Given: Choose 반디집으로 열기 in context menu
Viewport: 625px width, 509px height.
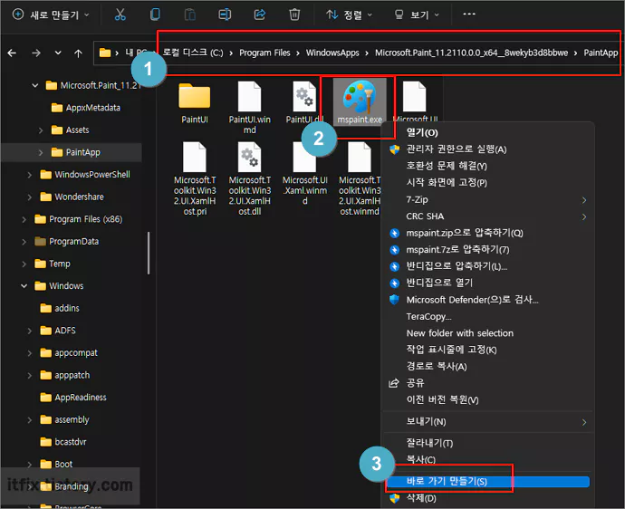Looking at the screenshot, I should pos(487,283).
